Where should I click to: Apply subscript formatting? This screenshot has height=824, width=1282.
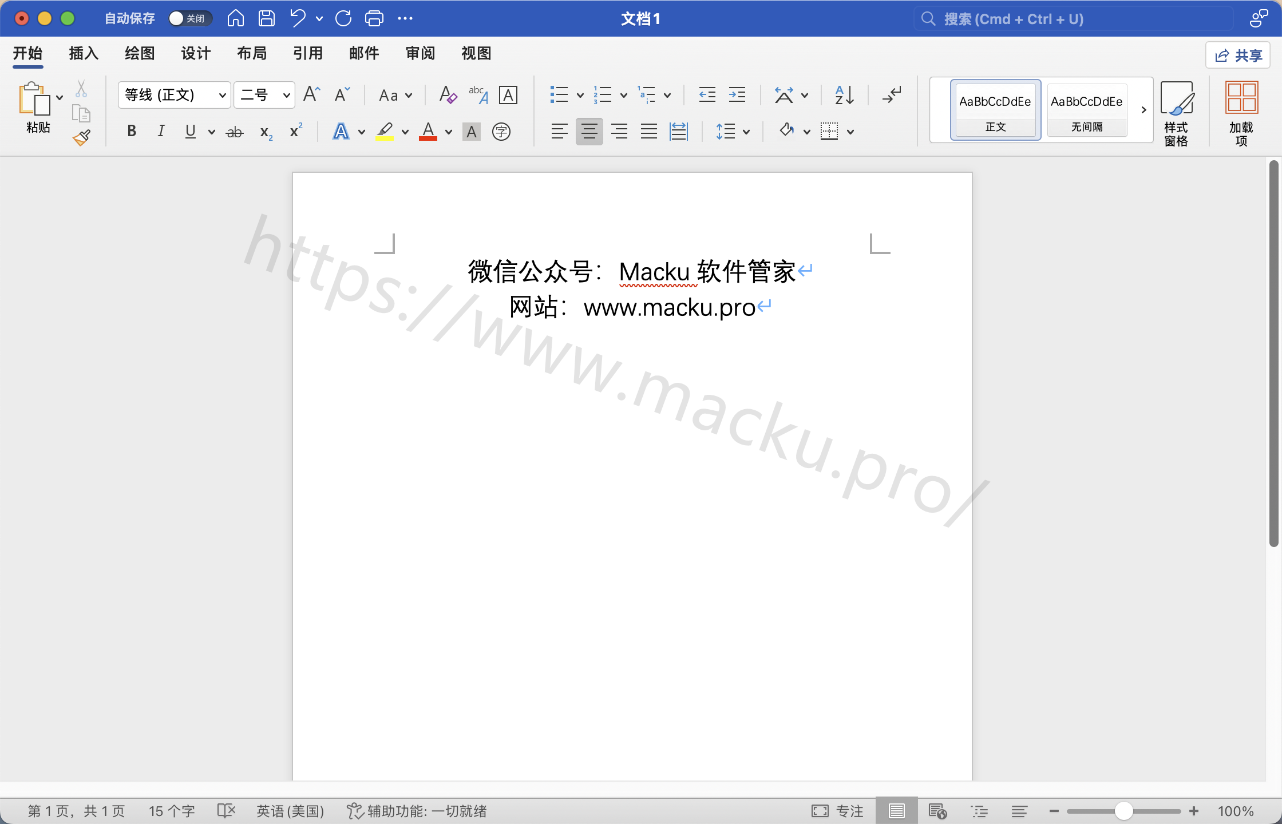coord(266,132)
